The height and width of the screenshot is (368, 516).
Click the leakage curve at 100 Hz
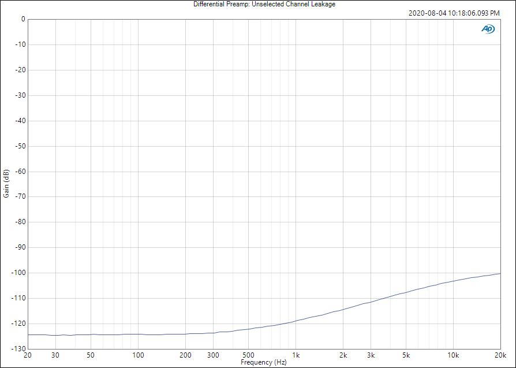pos(138,334)
